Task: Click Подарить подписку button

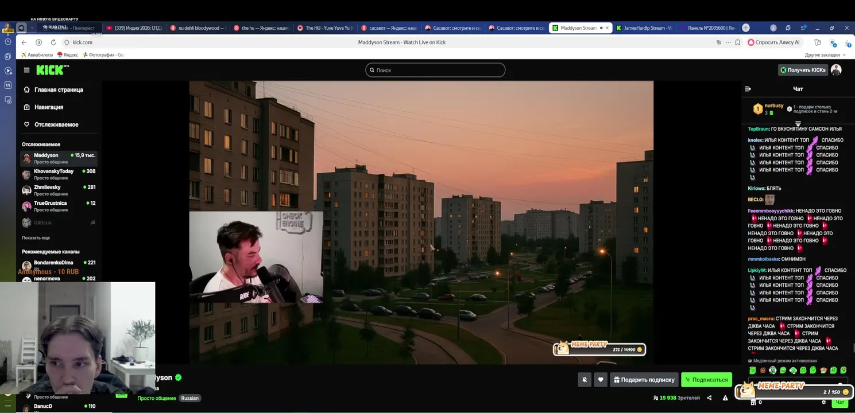Action: coord(644,380)
